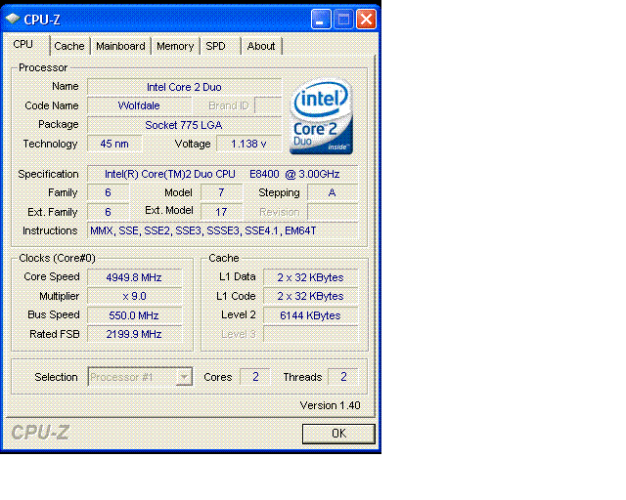This screenshot has height=500, width=626.
Task: Click the disabled maximize button
Action: pos(343,20)
